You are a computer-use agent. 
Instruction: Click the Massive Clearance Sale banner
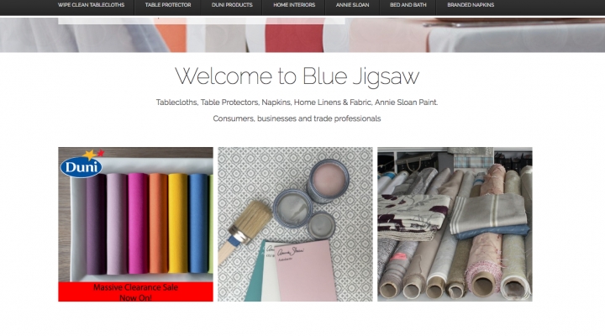[x=135, y=291]
